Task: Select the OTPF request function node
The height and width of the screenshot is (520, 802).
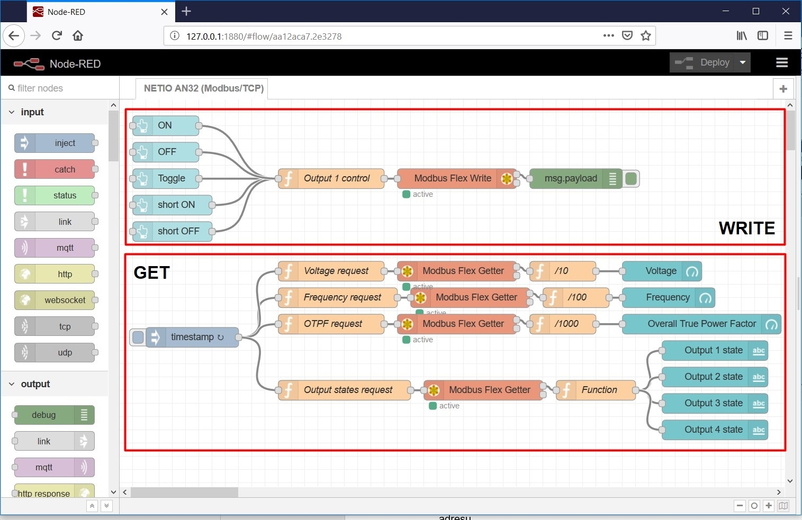Action: tap(331, 324)
